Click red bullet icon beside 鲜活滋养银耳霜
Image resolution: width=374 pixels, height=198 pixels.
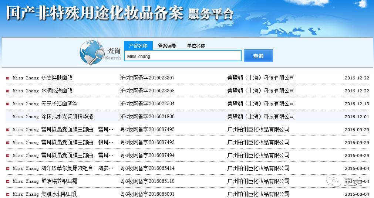point(8,181)
